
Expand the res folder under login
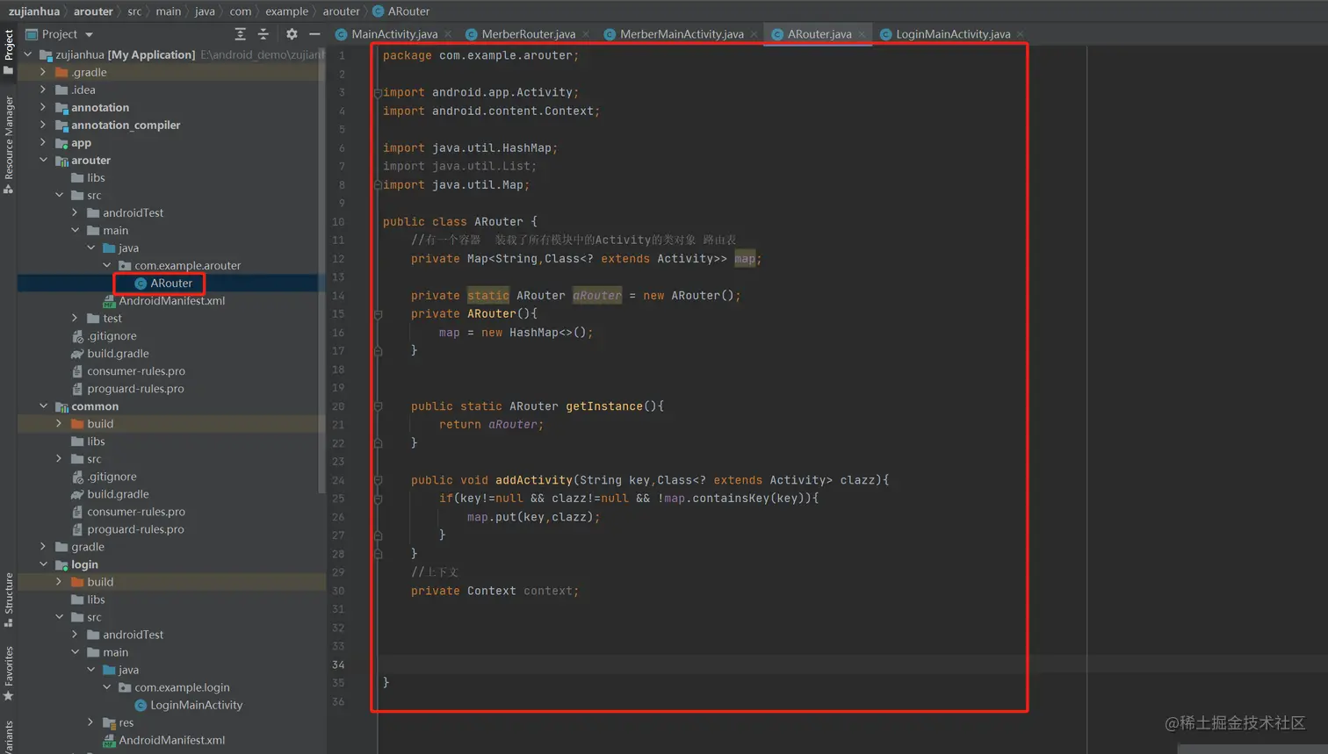90,723
